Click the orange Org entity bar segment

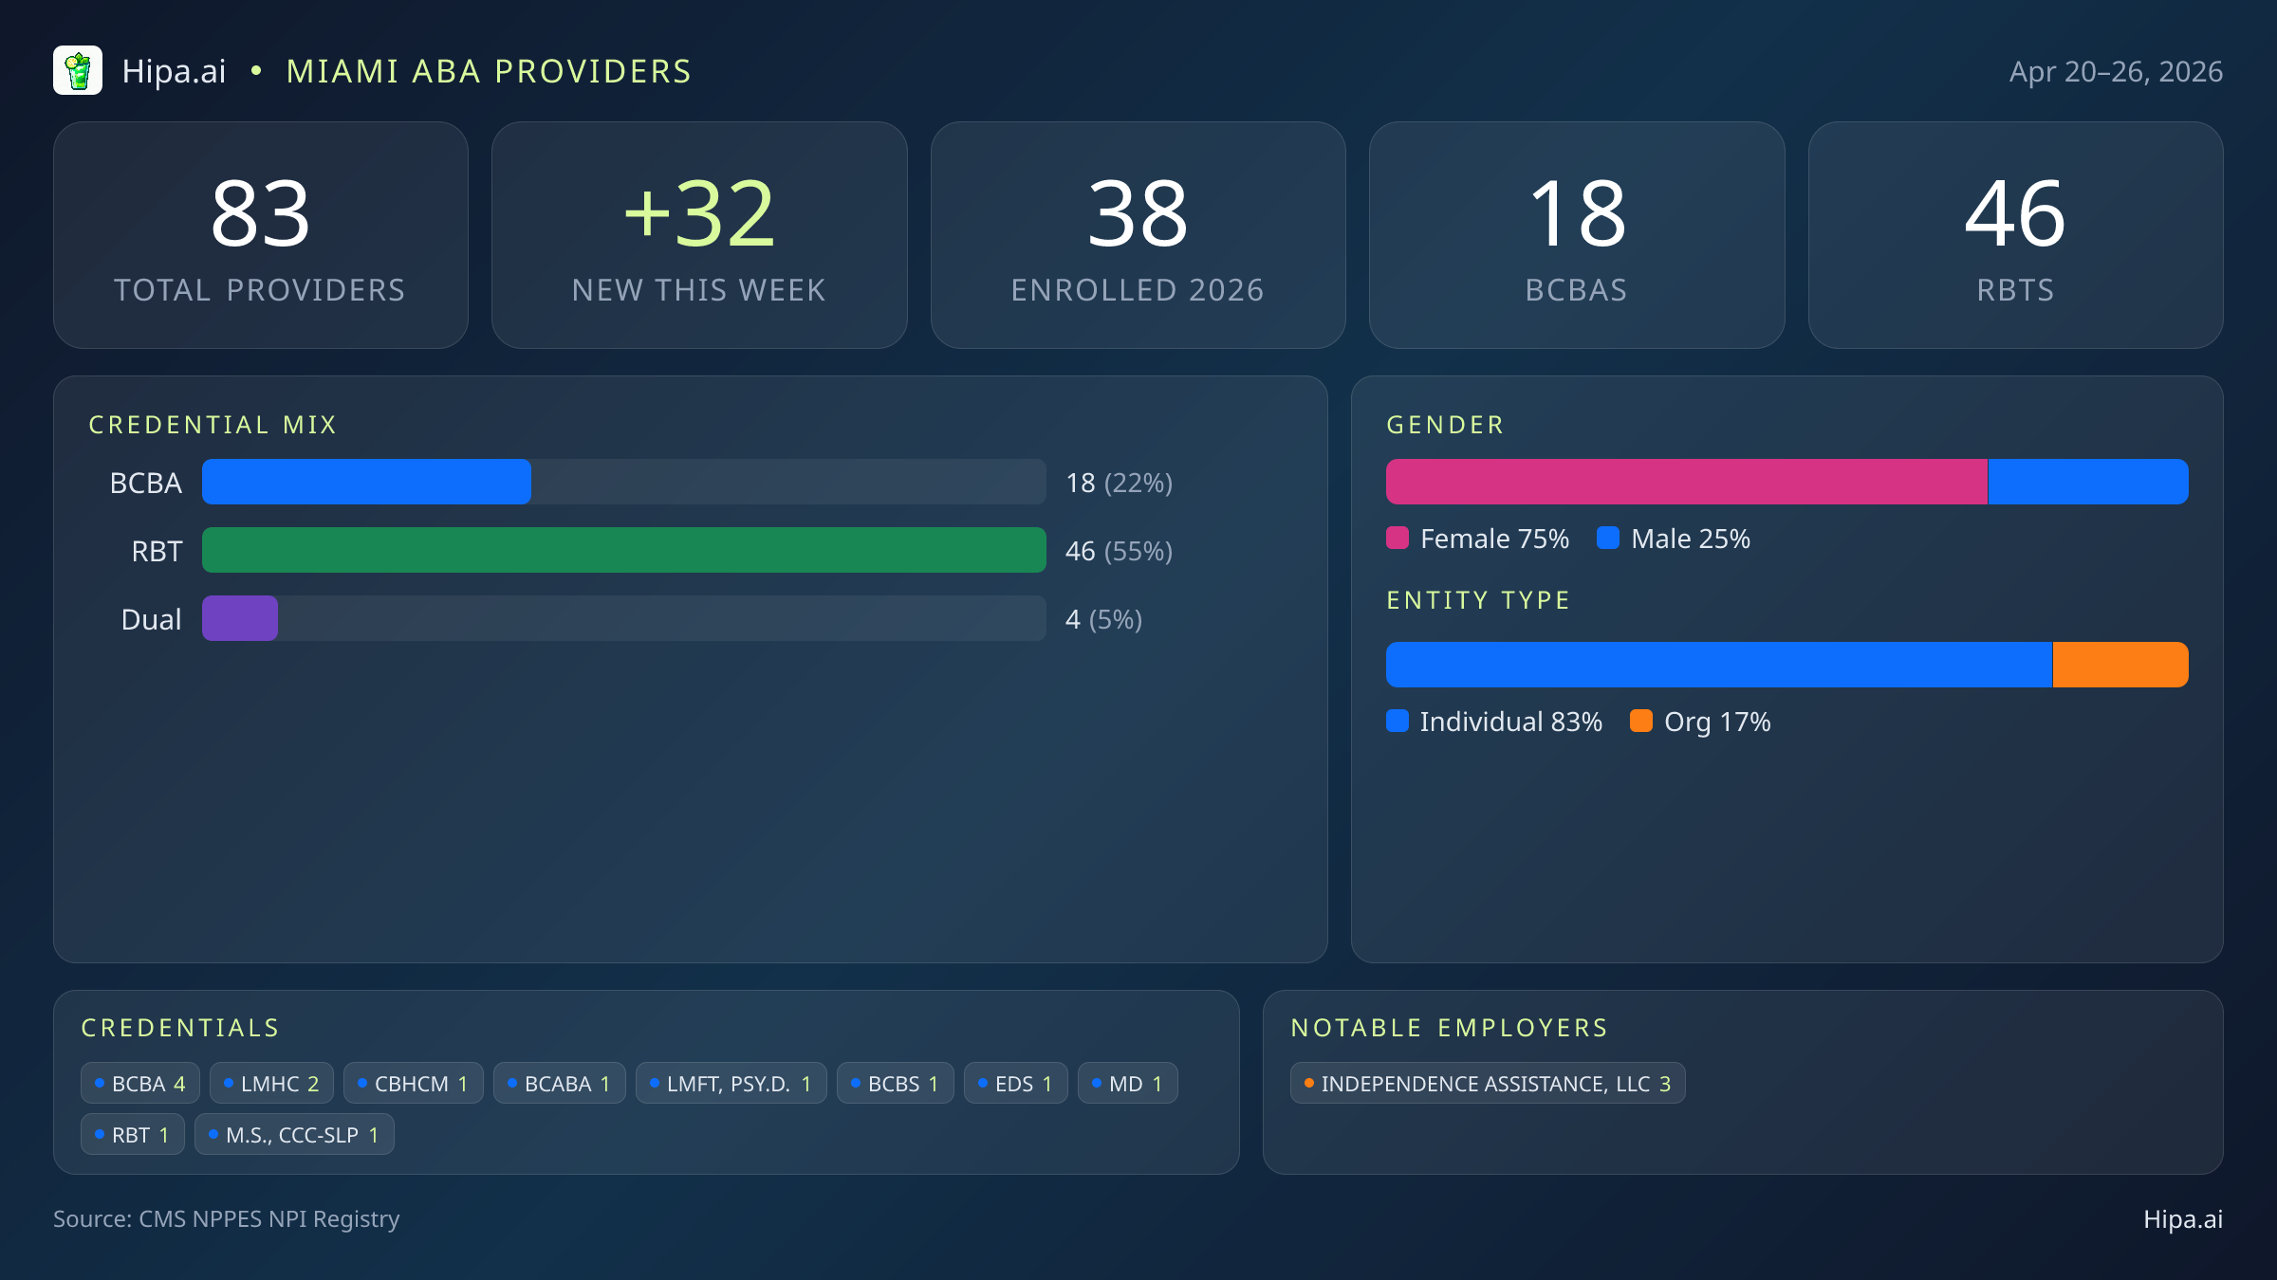pos(2120,665)
